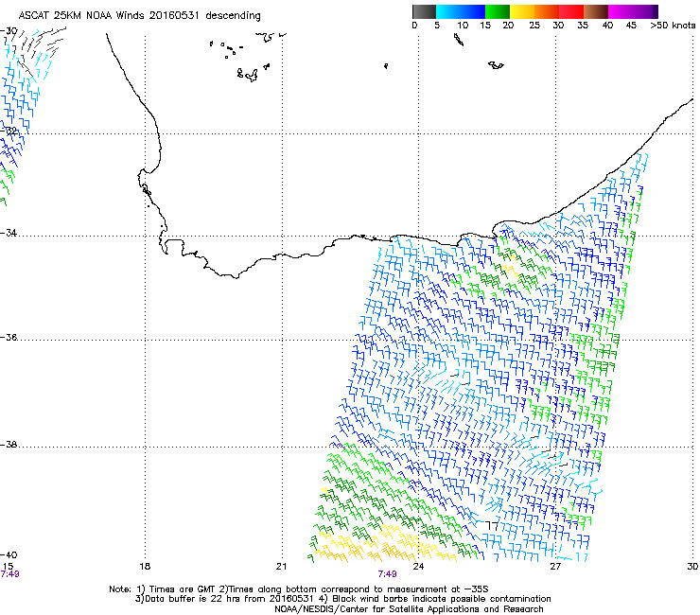Image resolution: width=700 pixels, height=615 pixels.
Task: Click the brown 35-40 knots legend swatch
Action: [596, 11]
